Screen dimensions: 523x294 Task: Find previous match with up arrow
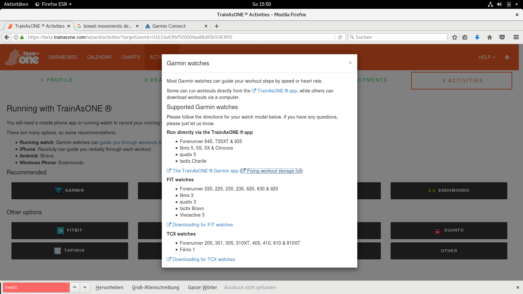(x=75, y=287)
